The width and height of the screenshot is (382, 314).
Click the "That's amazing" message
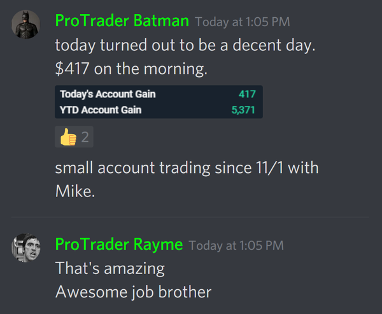[110, 268]
